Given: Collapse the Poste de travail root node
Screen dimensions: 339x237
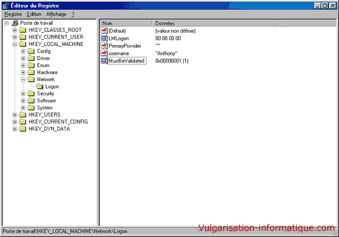Looking at the screenshot, I should [x=6, y=23].
